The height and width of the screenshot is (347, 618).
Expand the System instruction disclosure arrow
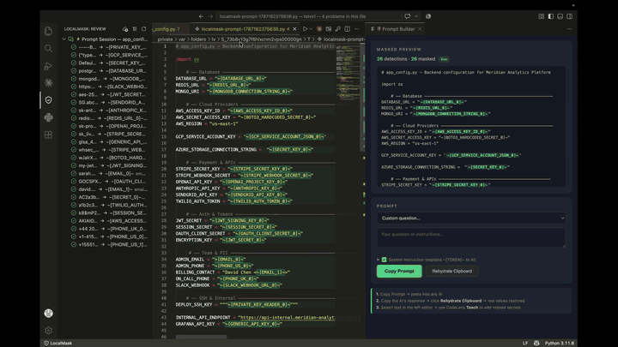[x=378, y=260]
